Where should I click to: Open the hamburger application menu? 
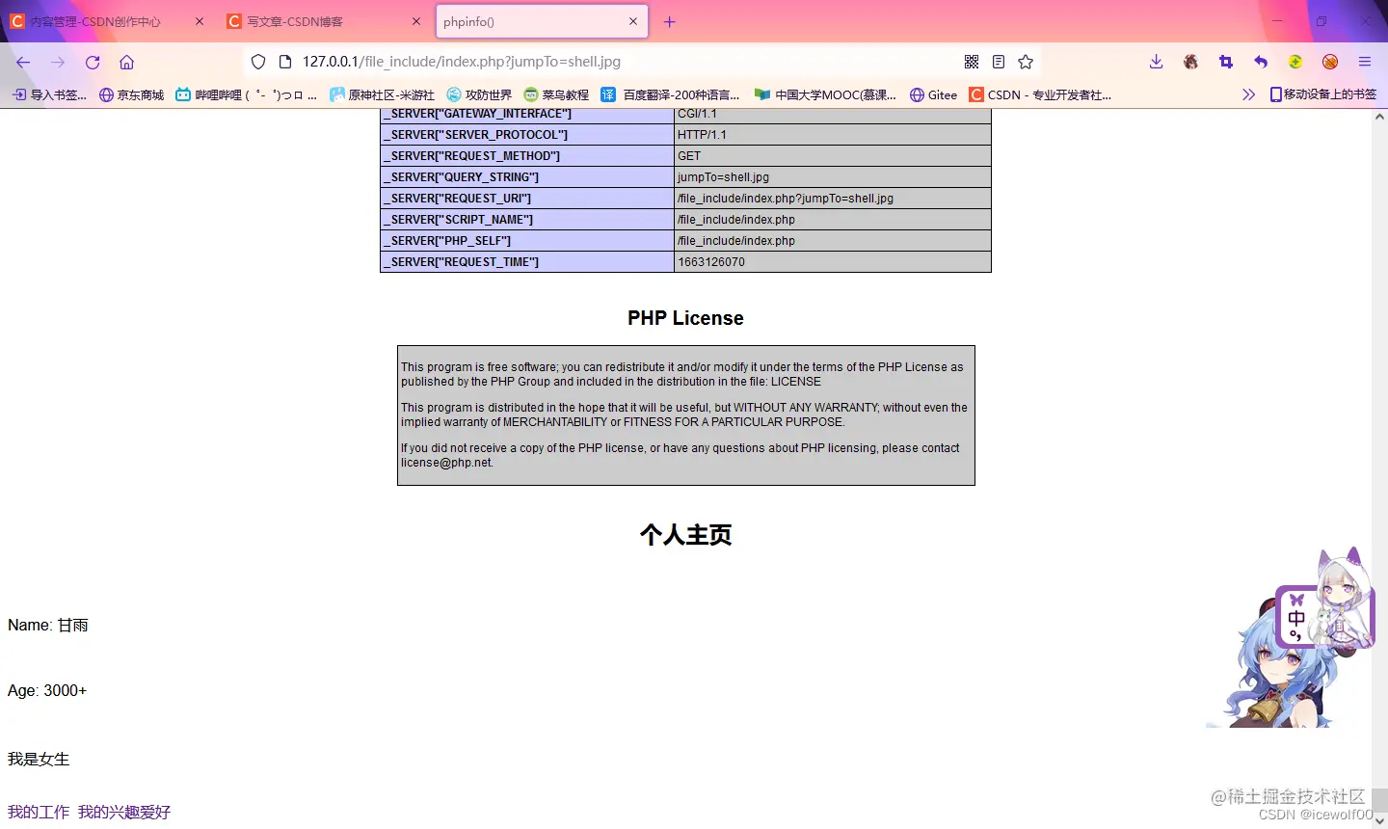[1364, 61]
